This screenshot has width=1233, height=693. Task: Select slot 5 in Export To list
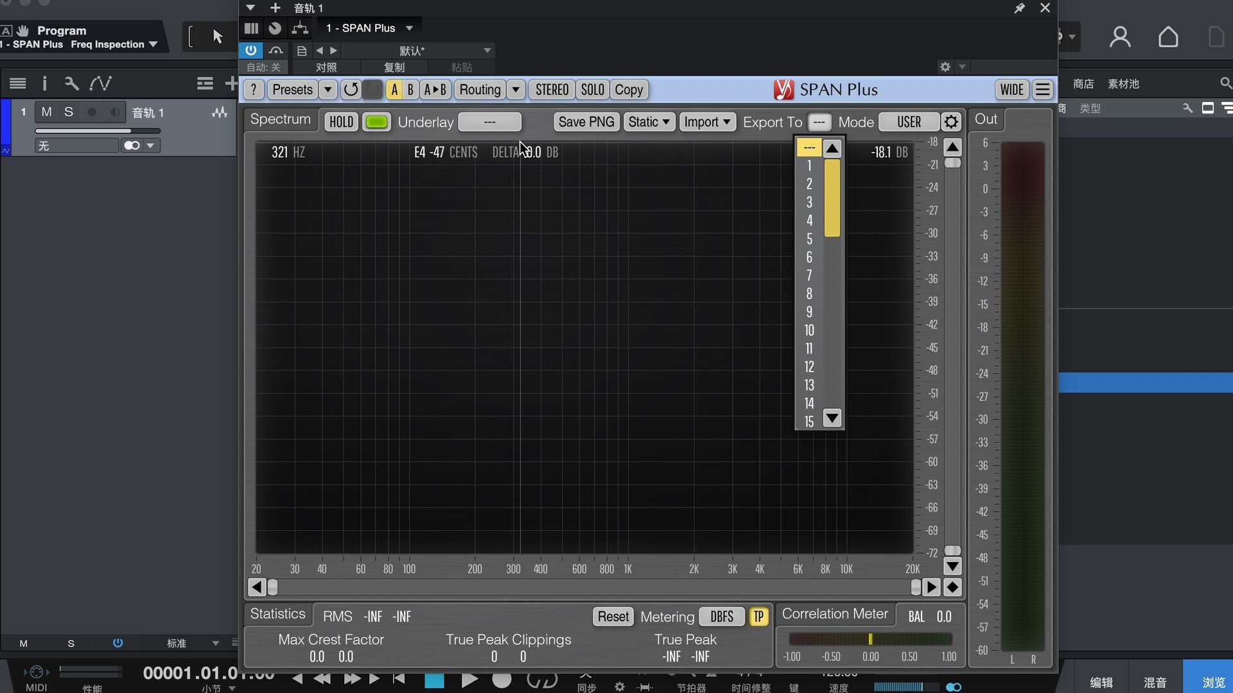[809, 239]
